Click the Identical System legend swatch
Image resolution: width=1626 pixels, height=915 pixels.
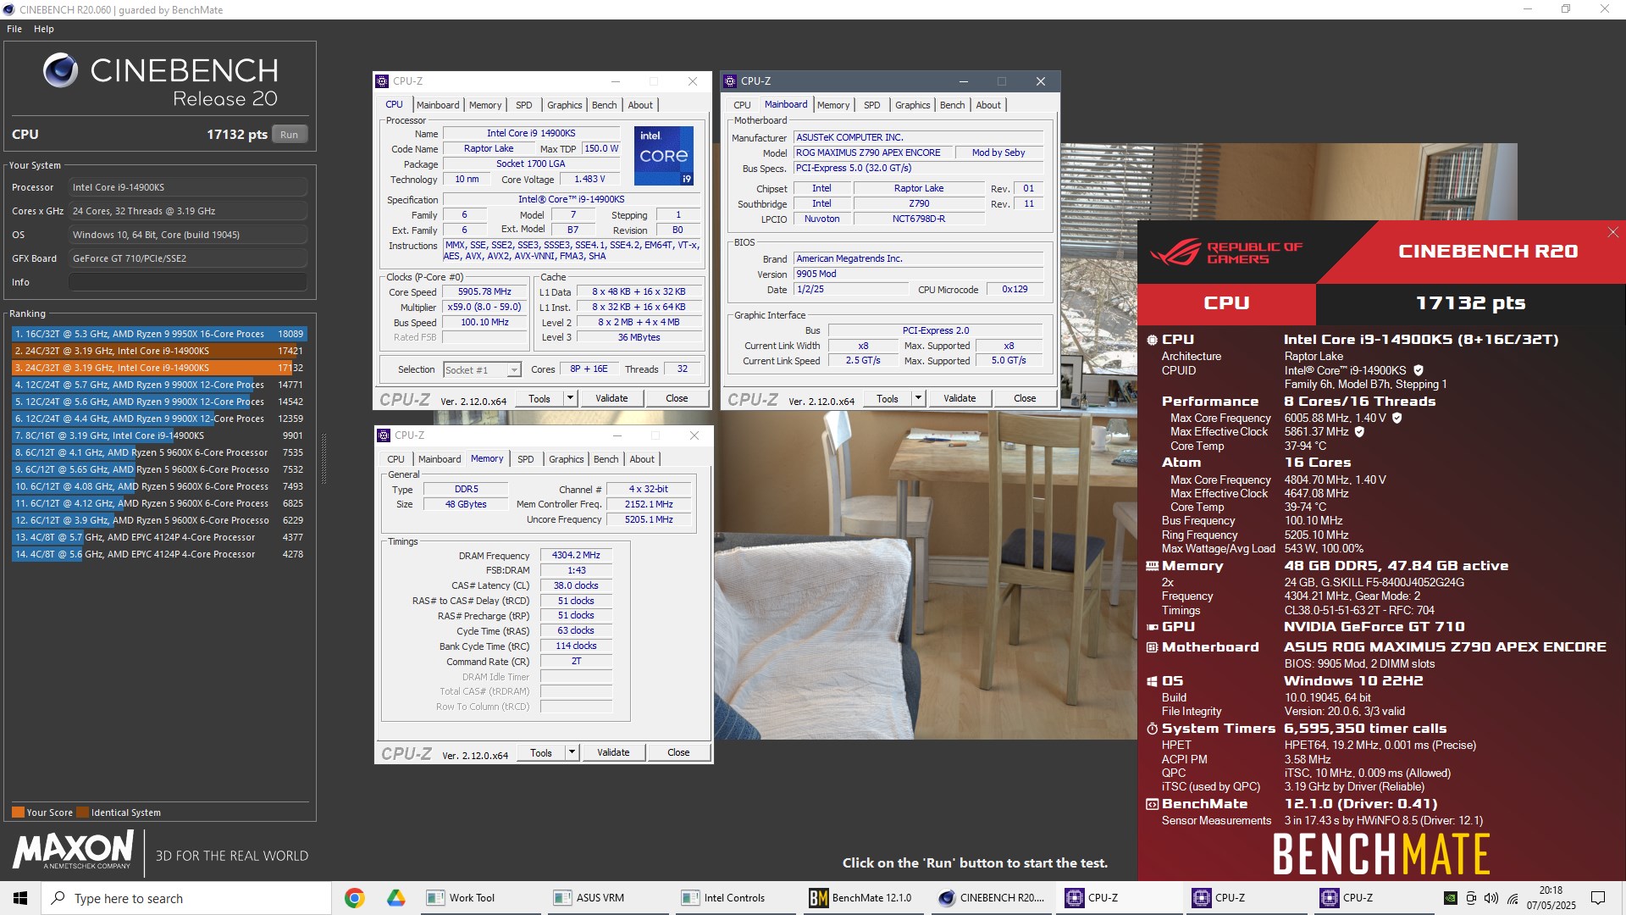pyautogui.click(x=82, y=812)
